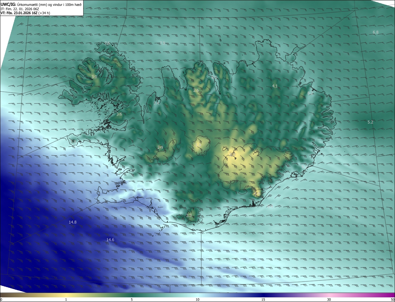
Task: Click the valid time 'VT: Fös. 23.01.2026 16Z'
Action: (x=19, y=13)
